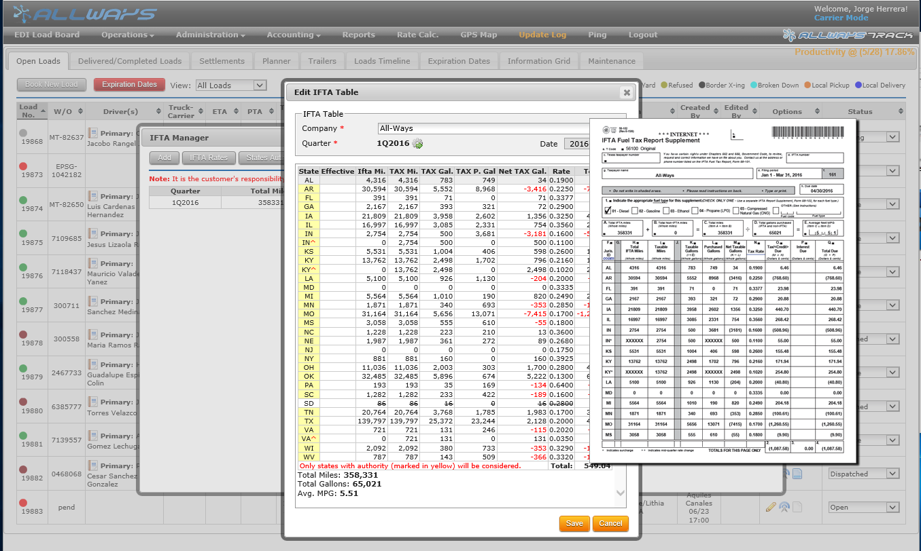Open the Dispatched status dropdown of load 19882
921x551 pixels.
[x=865, y=474]
